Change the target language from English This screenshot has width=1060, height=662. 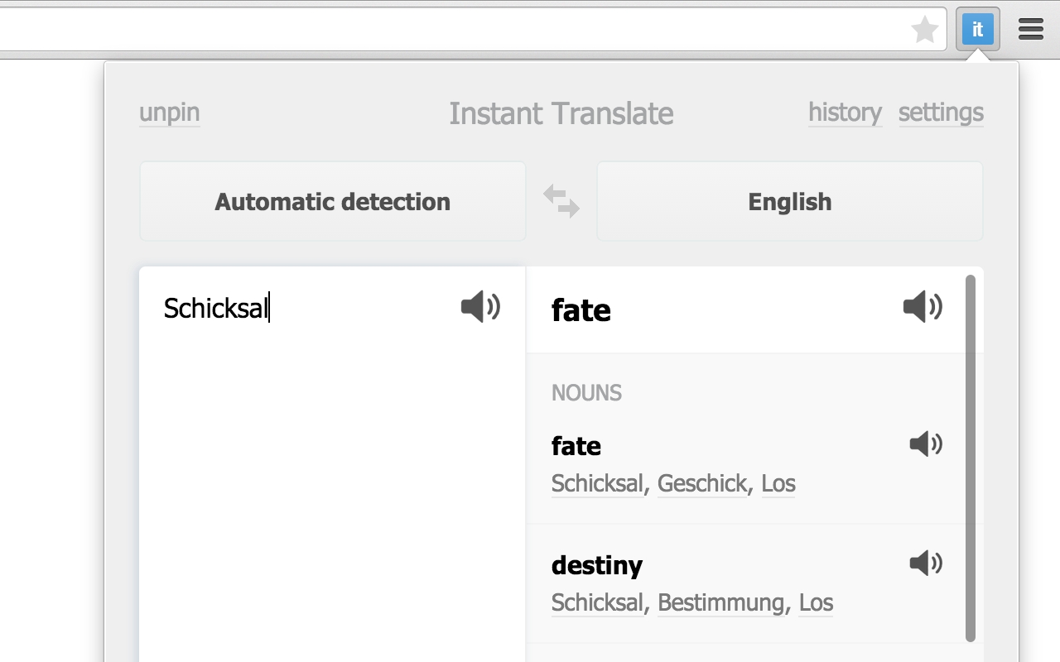(790, 201)
